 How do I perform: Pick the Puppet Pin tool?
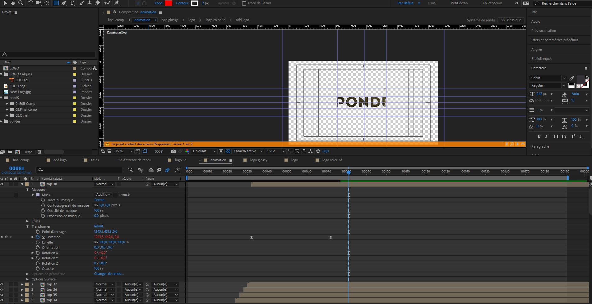[x=117, y=3]
